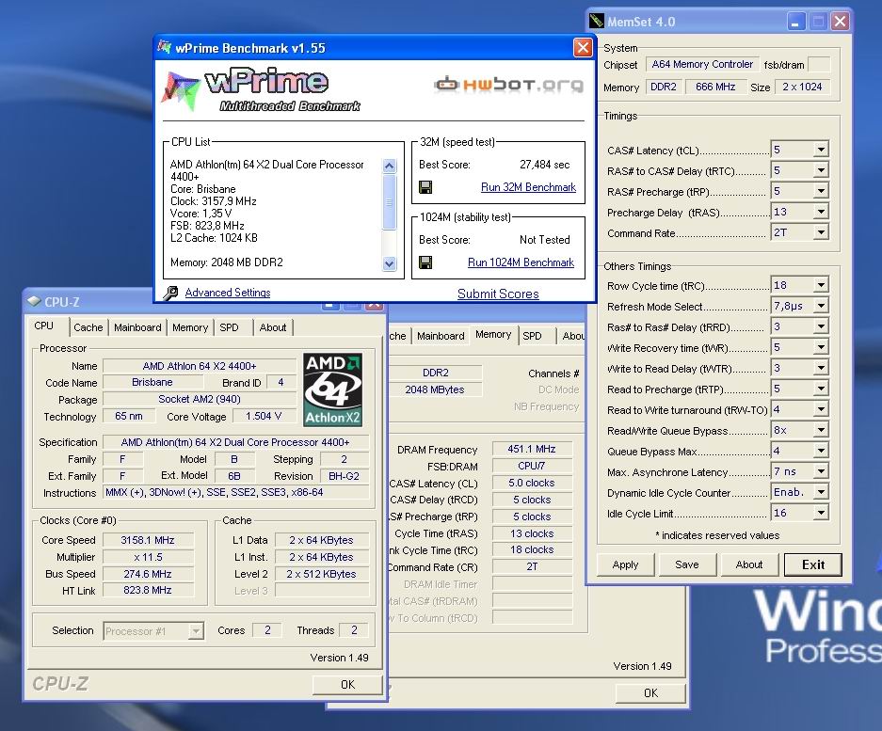Click the Apply button in MemSet
The width and height of the screenshot is (882, 731).
[x=626, y=564]
